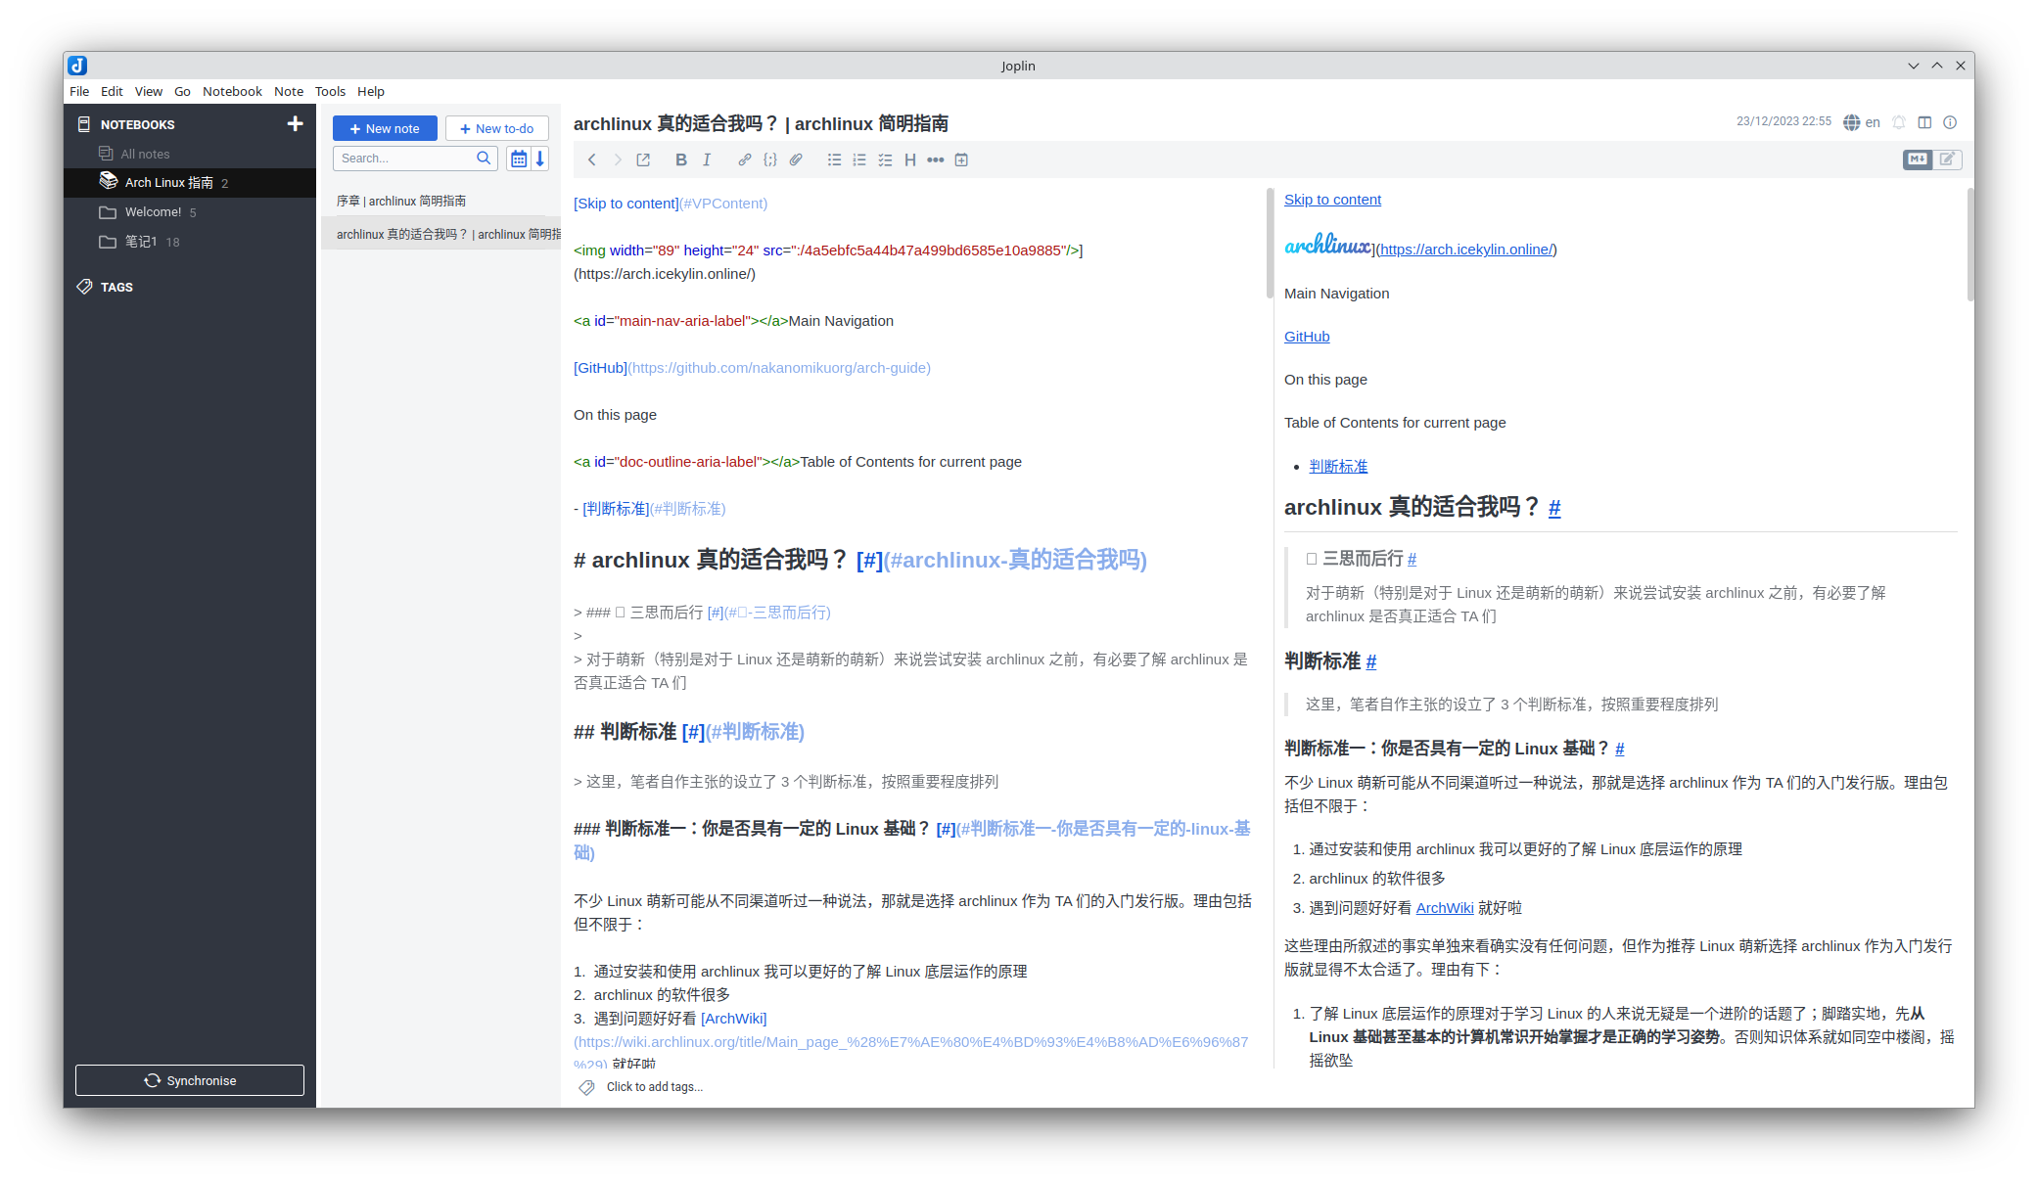
Task: Click the note list search field
Action: [x=405, y=159]
